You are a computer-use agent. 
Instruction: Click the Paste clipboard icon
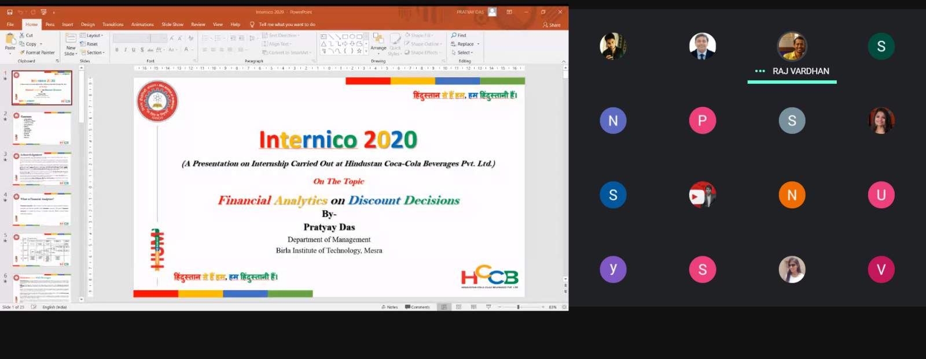point(10,40)
